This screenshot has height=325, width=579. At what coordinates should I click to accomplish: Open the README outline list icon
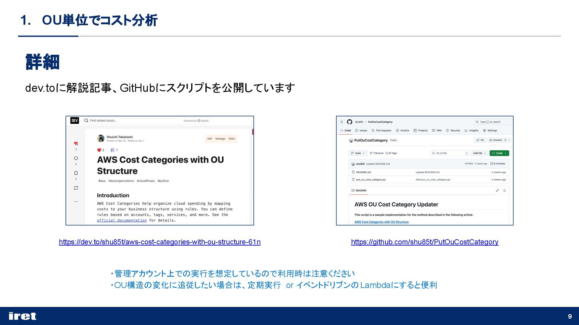click(x=504, y=190)
